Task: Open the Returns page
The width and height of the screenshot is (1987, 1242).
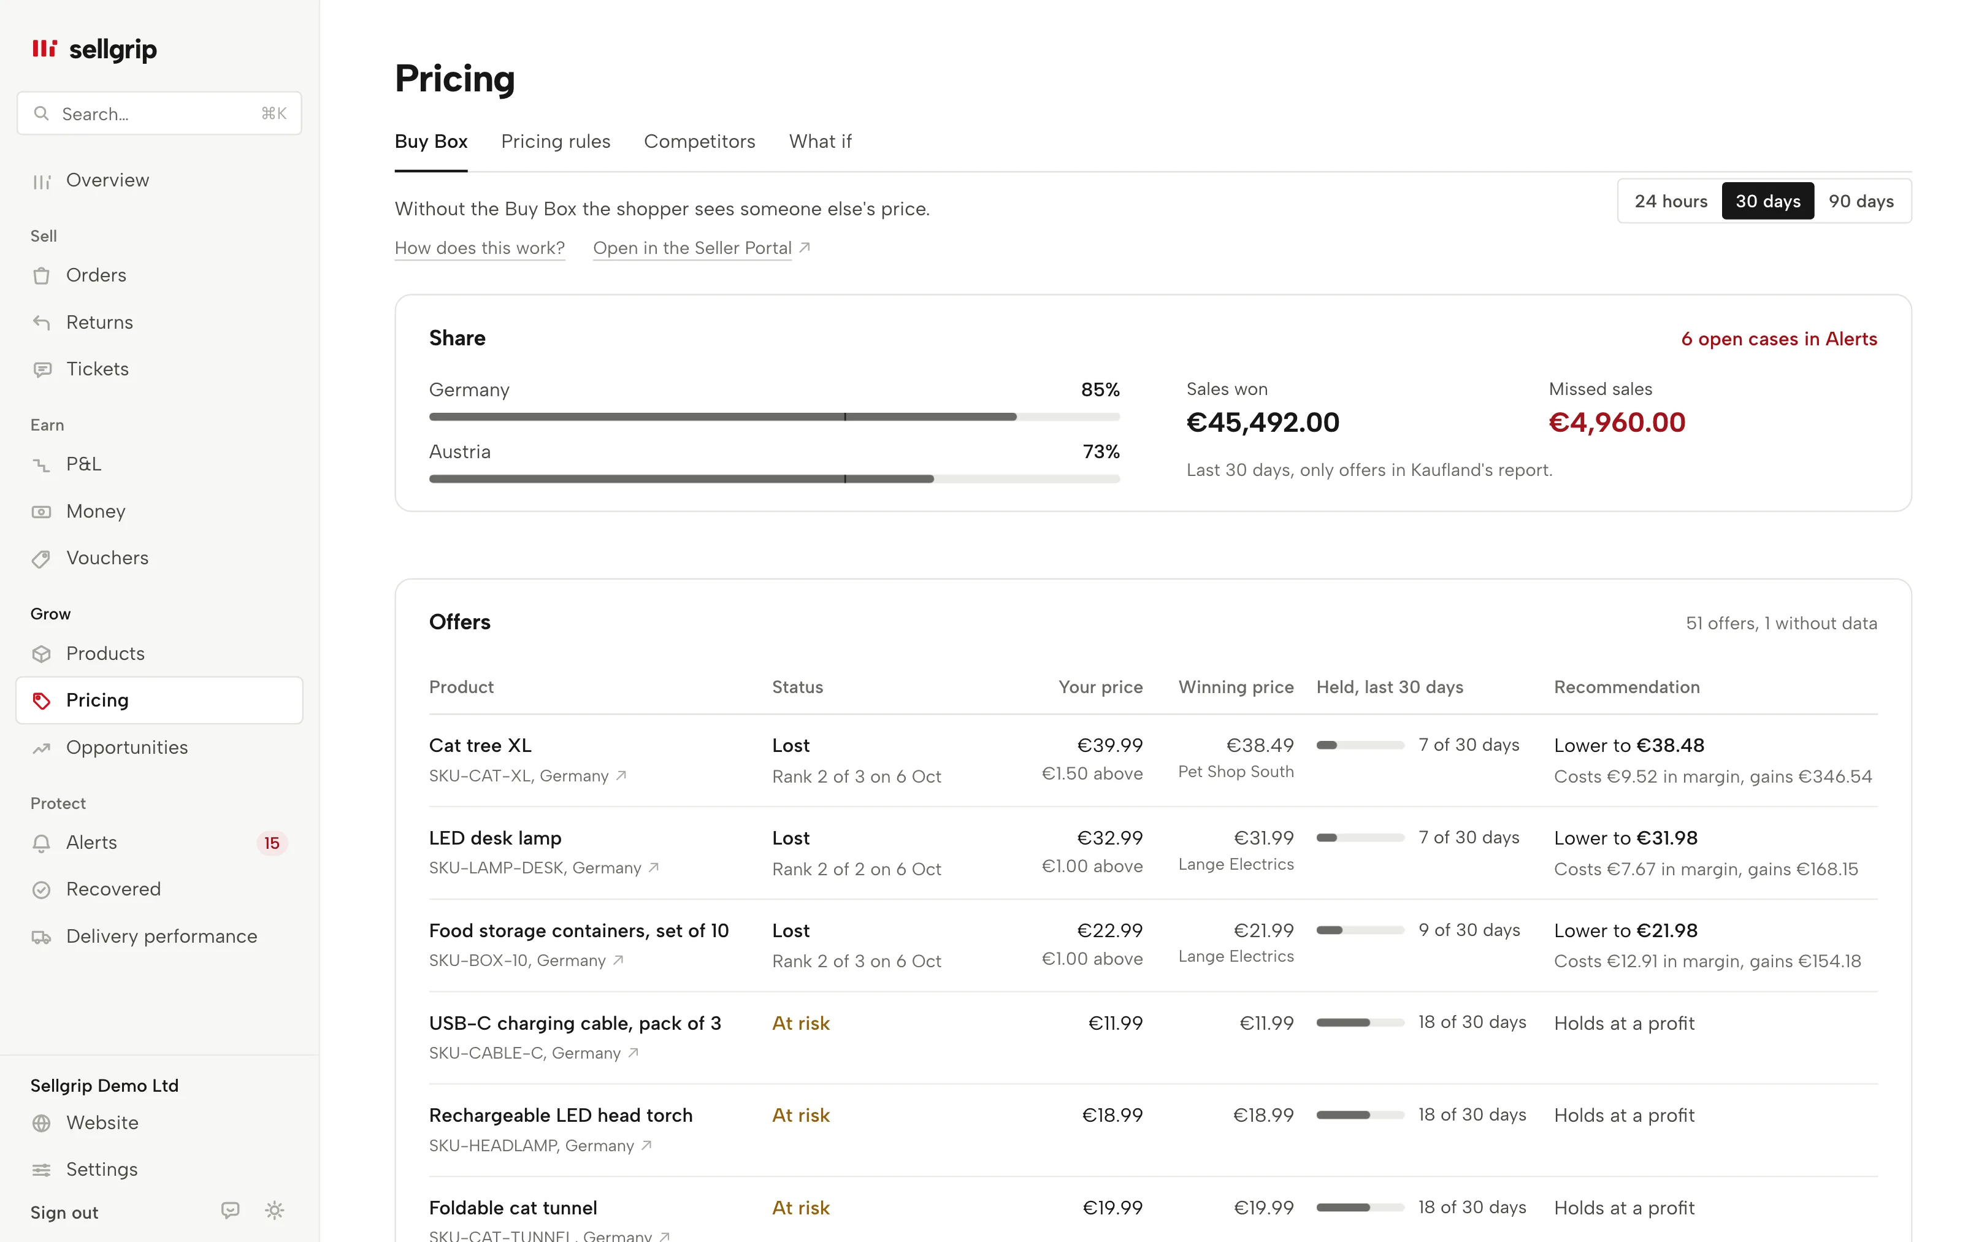Action: pos(159,322)
